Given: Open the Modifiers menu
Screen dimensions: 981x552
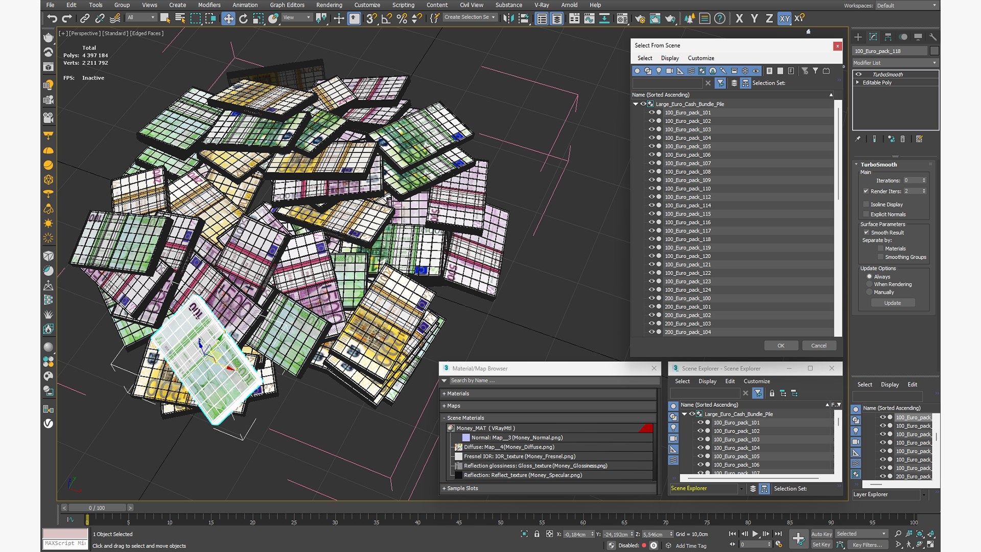Looking at the screenshot, I should click(209, 5).
